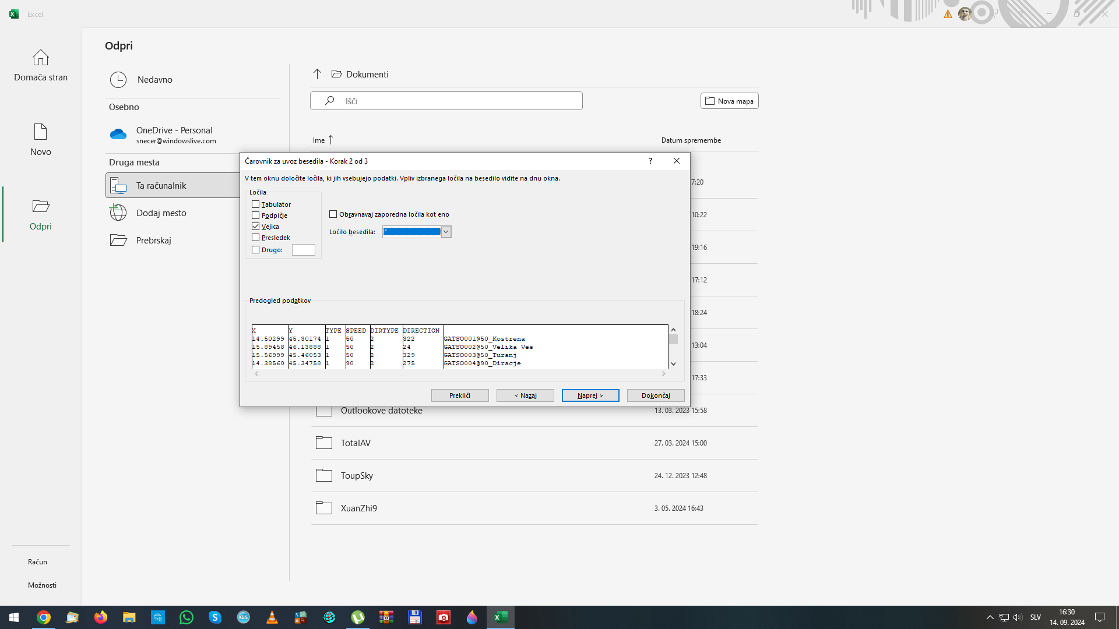The height and width of the screenshot is (629, 1119).
Task: Enable the Drugo delimiter checkbox
Action: pos(255,250)
